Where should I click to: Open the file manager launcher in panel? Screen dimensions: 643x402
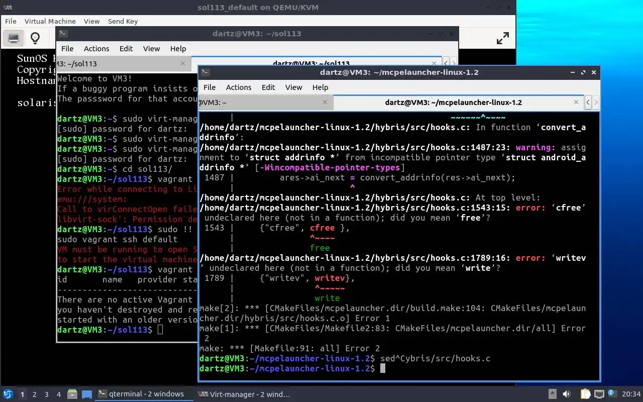pos(72,394)
